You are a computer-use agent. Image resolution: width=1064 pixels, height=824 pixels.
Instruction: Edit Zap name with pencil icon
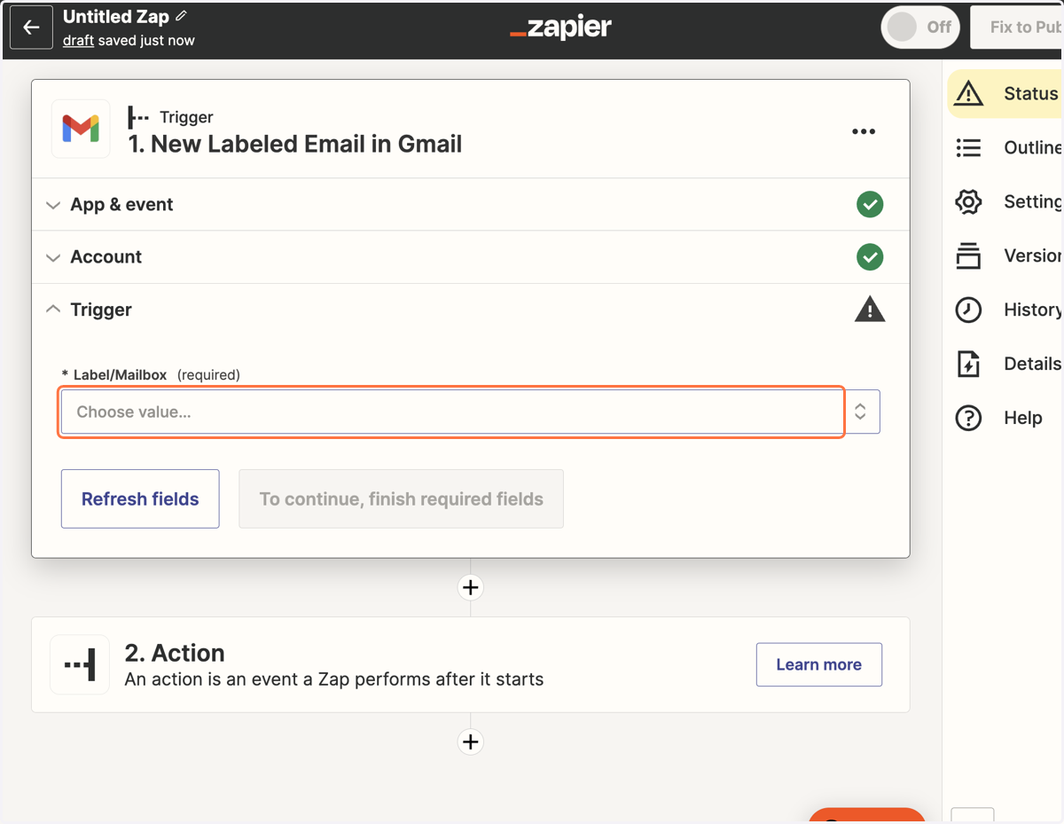182,16
